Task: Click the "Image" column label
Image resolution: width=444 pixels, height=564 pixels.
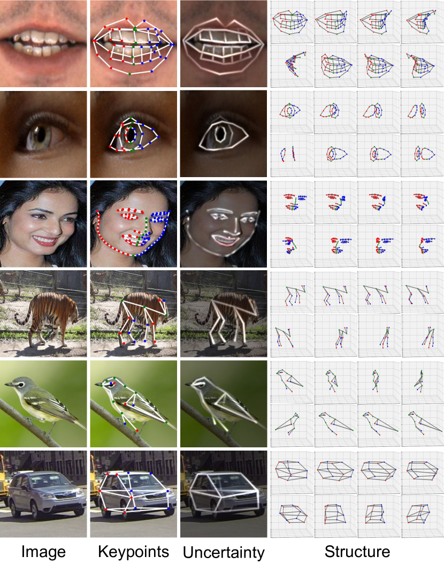Action: (x=43, y=552)
